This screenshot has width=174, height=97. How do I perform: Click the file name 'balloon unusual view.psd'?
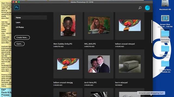click(x=125, y=44)
